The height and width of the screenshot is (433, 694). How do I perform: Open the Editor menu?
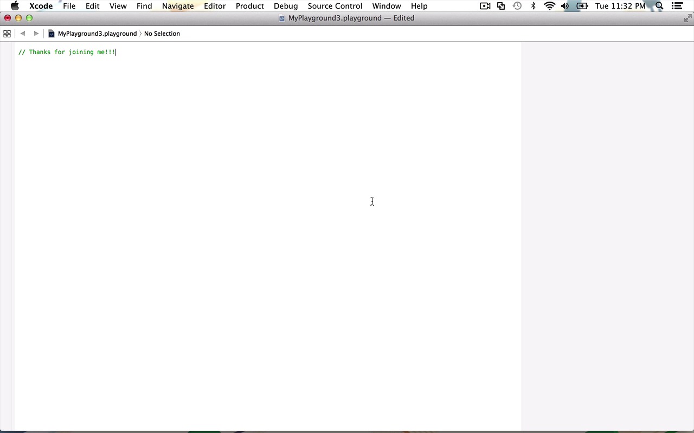[215, 6]
